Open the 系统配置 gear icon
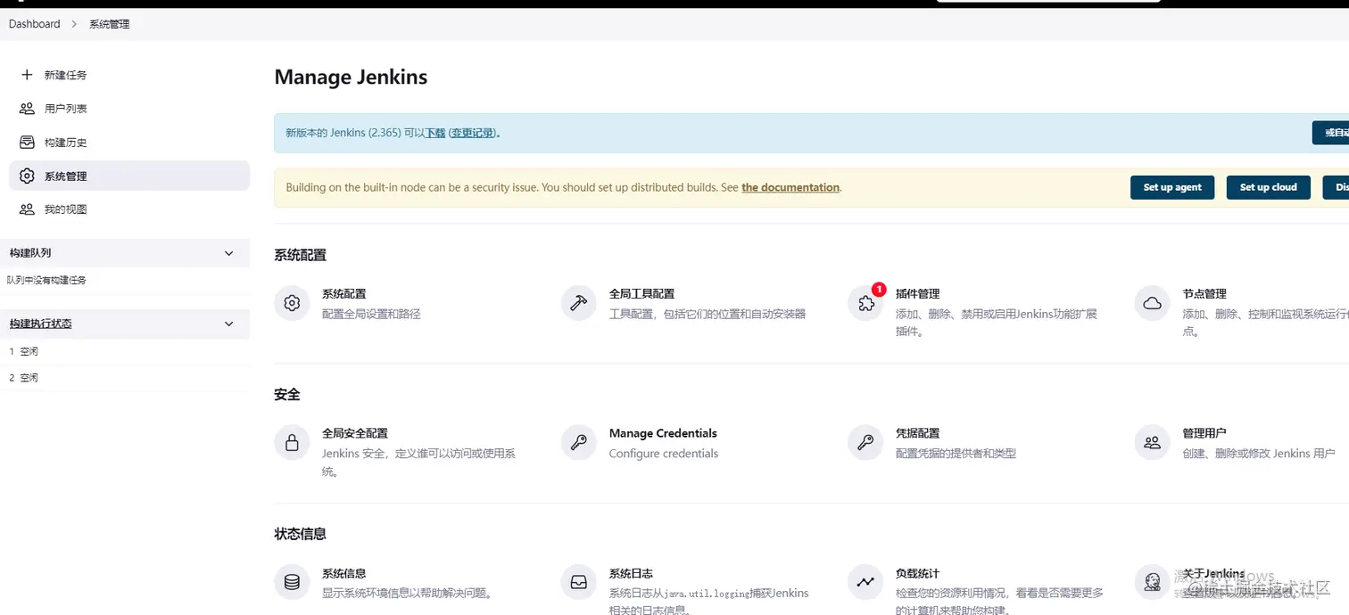 click(x=292, y=303)
